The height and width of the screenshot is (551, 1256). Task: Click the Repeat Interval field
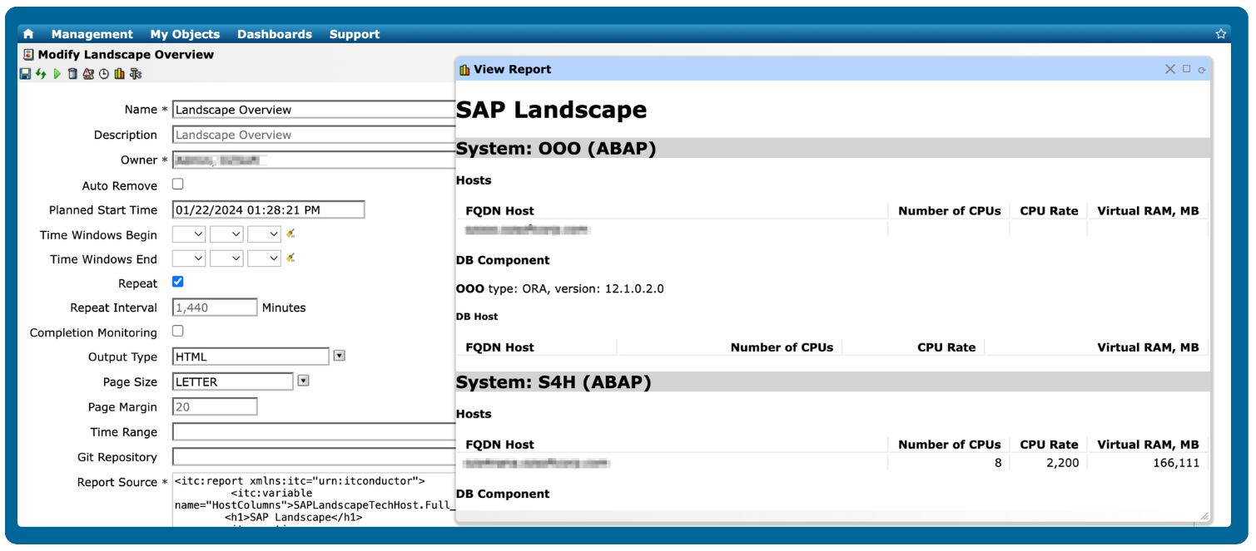click(x=215, y=307)
